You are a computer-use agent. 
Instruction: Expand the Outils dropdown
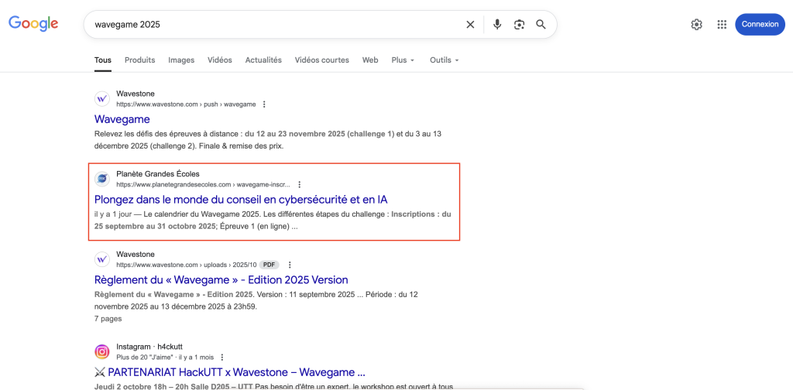[x=445, y=60]
